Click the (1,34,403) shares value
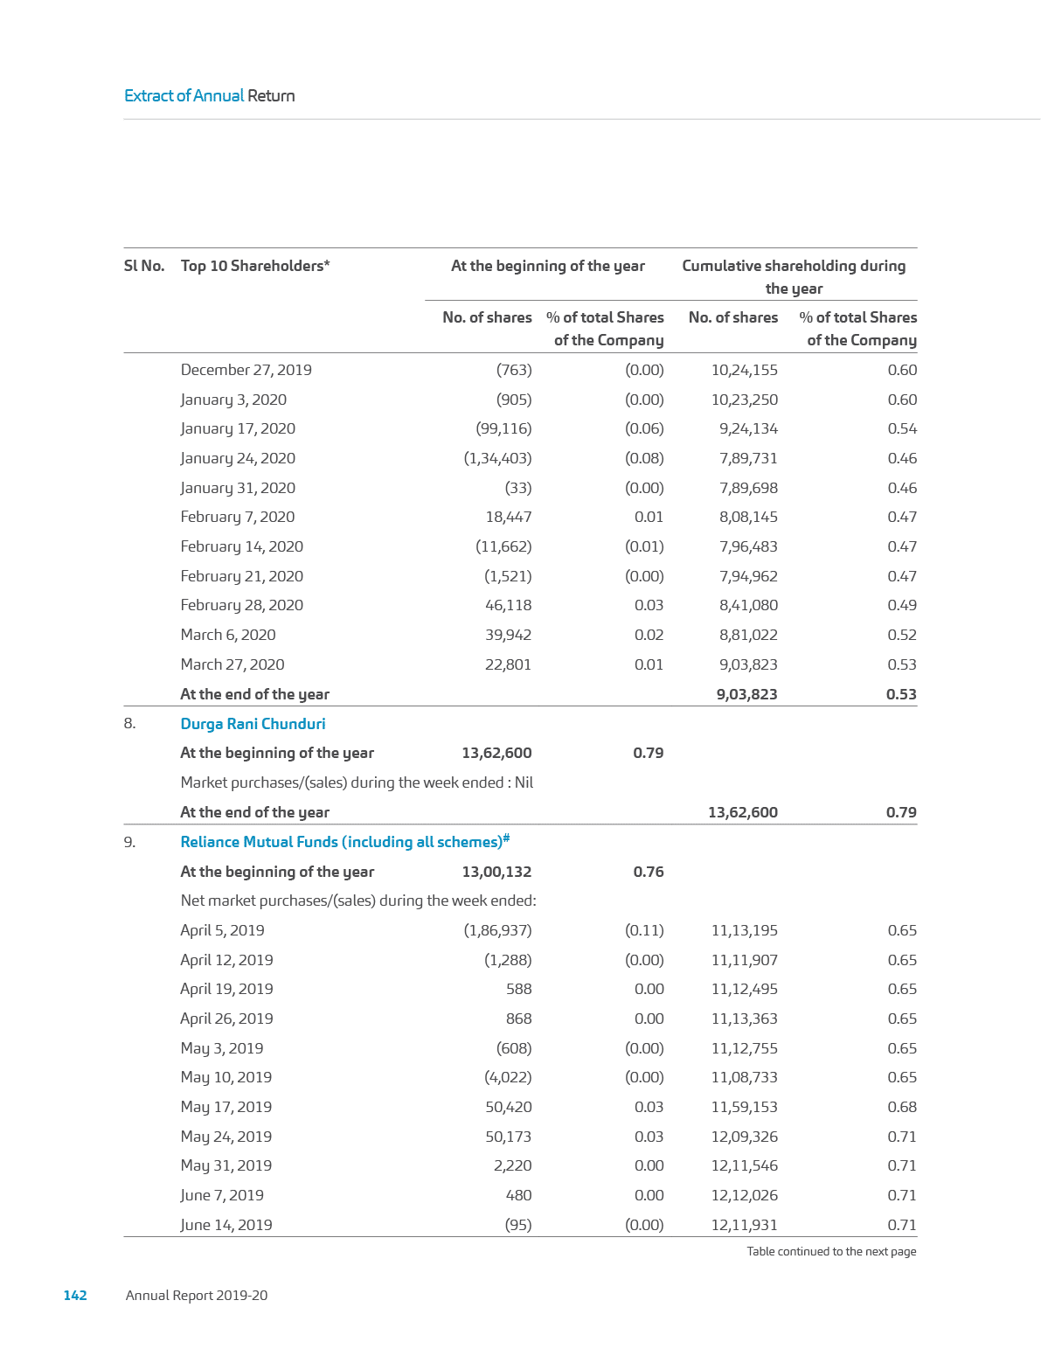1041x1363 pixels. coord(497,458)
